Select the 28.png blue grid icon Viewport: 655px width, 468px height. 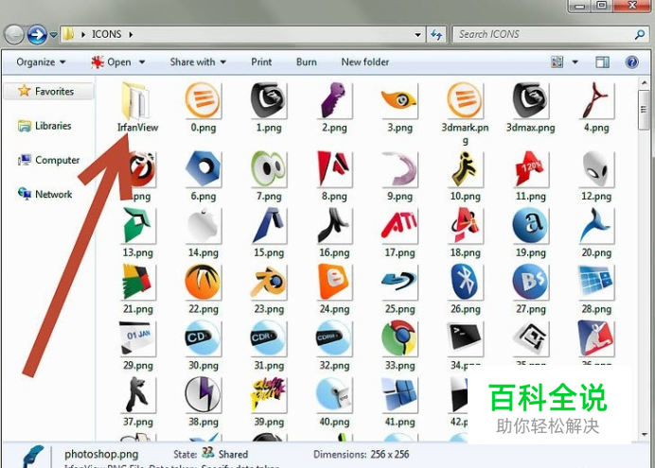[596, 282]
